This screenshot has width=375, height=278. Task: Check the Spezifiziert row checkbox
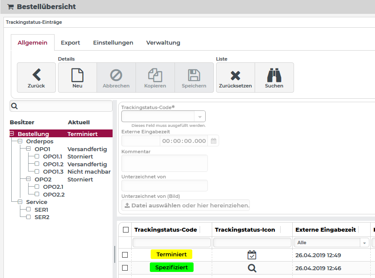coord(125,268)
